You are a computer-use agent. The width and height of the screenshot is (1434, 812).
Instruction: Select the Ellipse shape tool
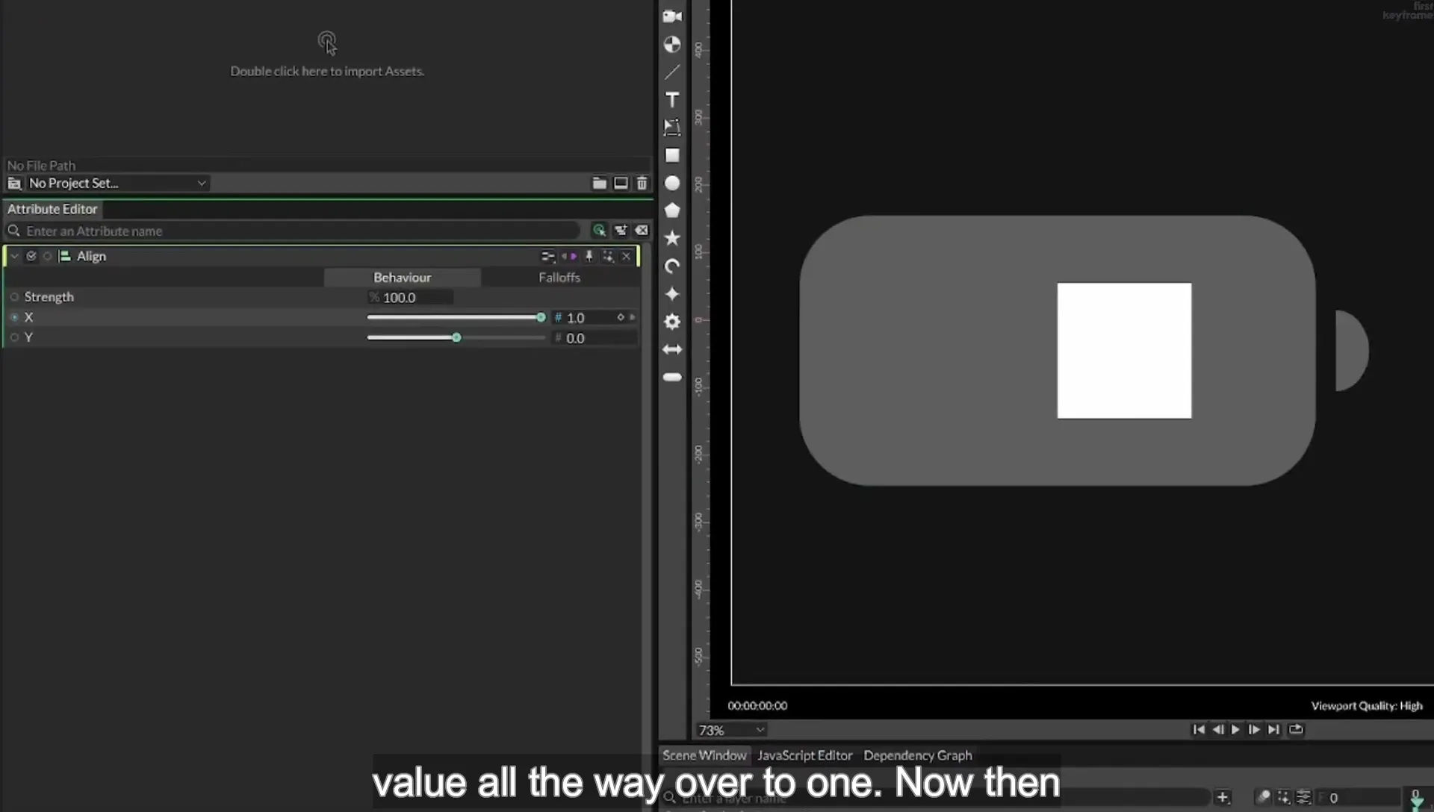click(672, 183)
